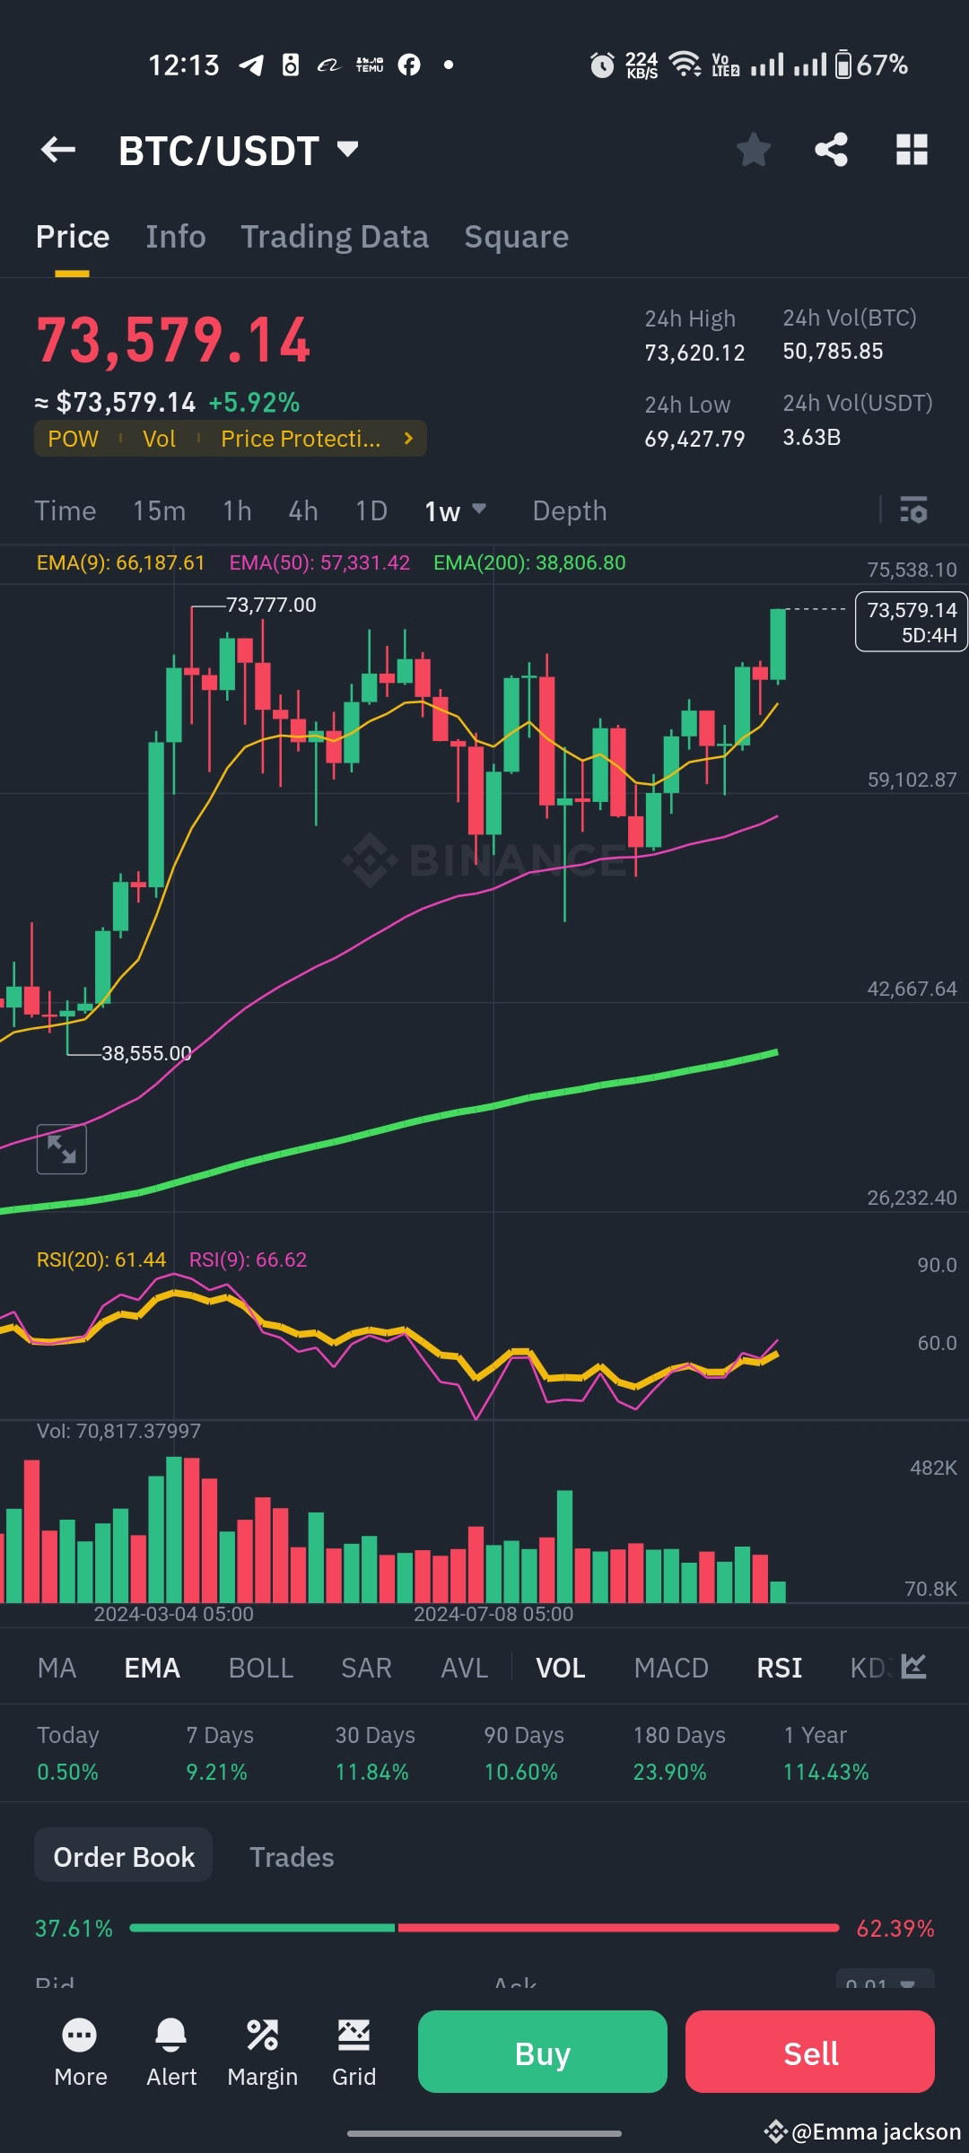969x2153 pixels.
Task: Share the BTC/USDT chart
Action: click(x=830, y=150)
